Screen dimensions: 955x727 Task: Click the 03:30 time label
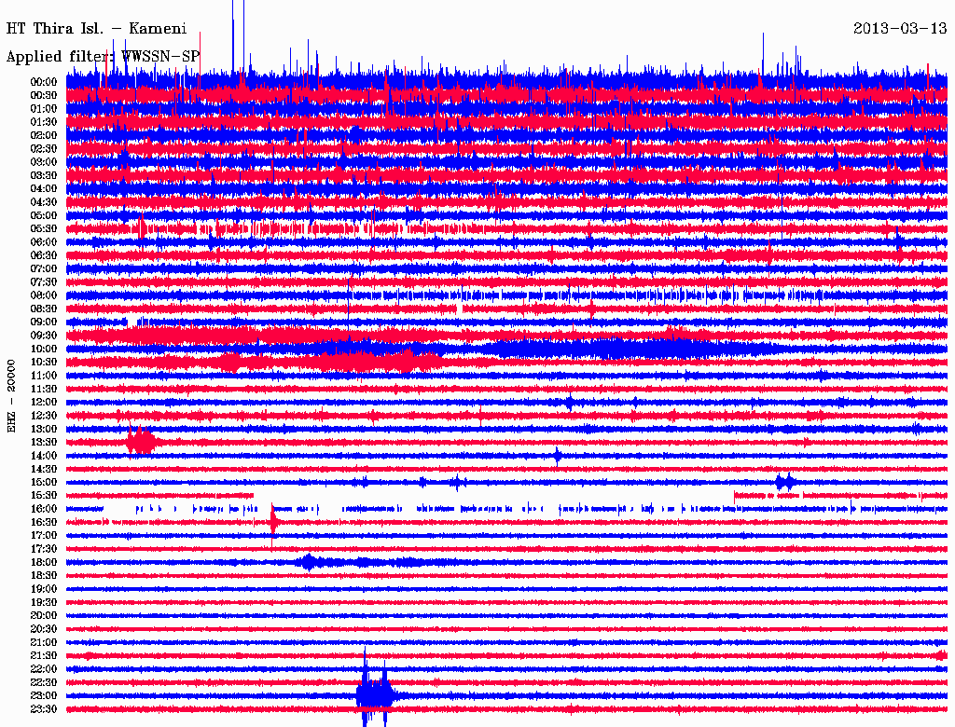point(44,175)
